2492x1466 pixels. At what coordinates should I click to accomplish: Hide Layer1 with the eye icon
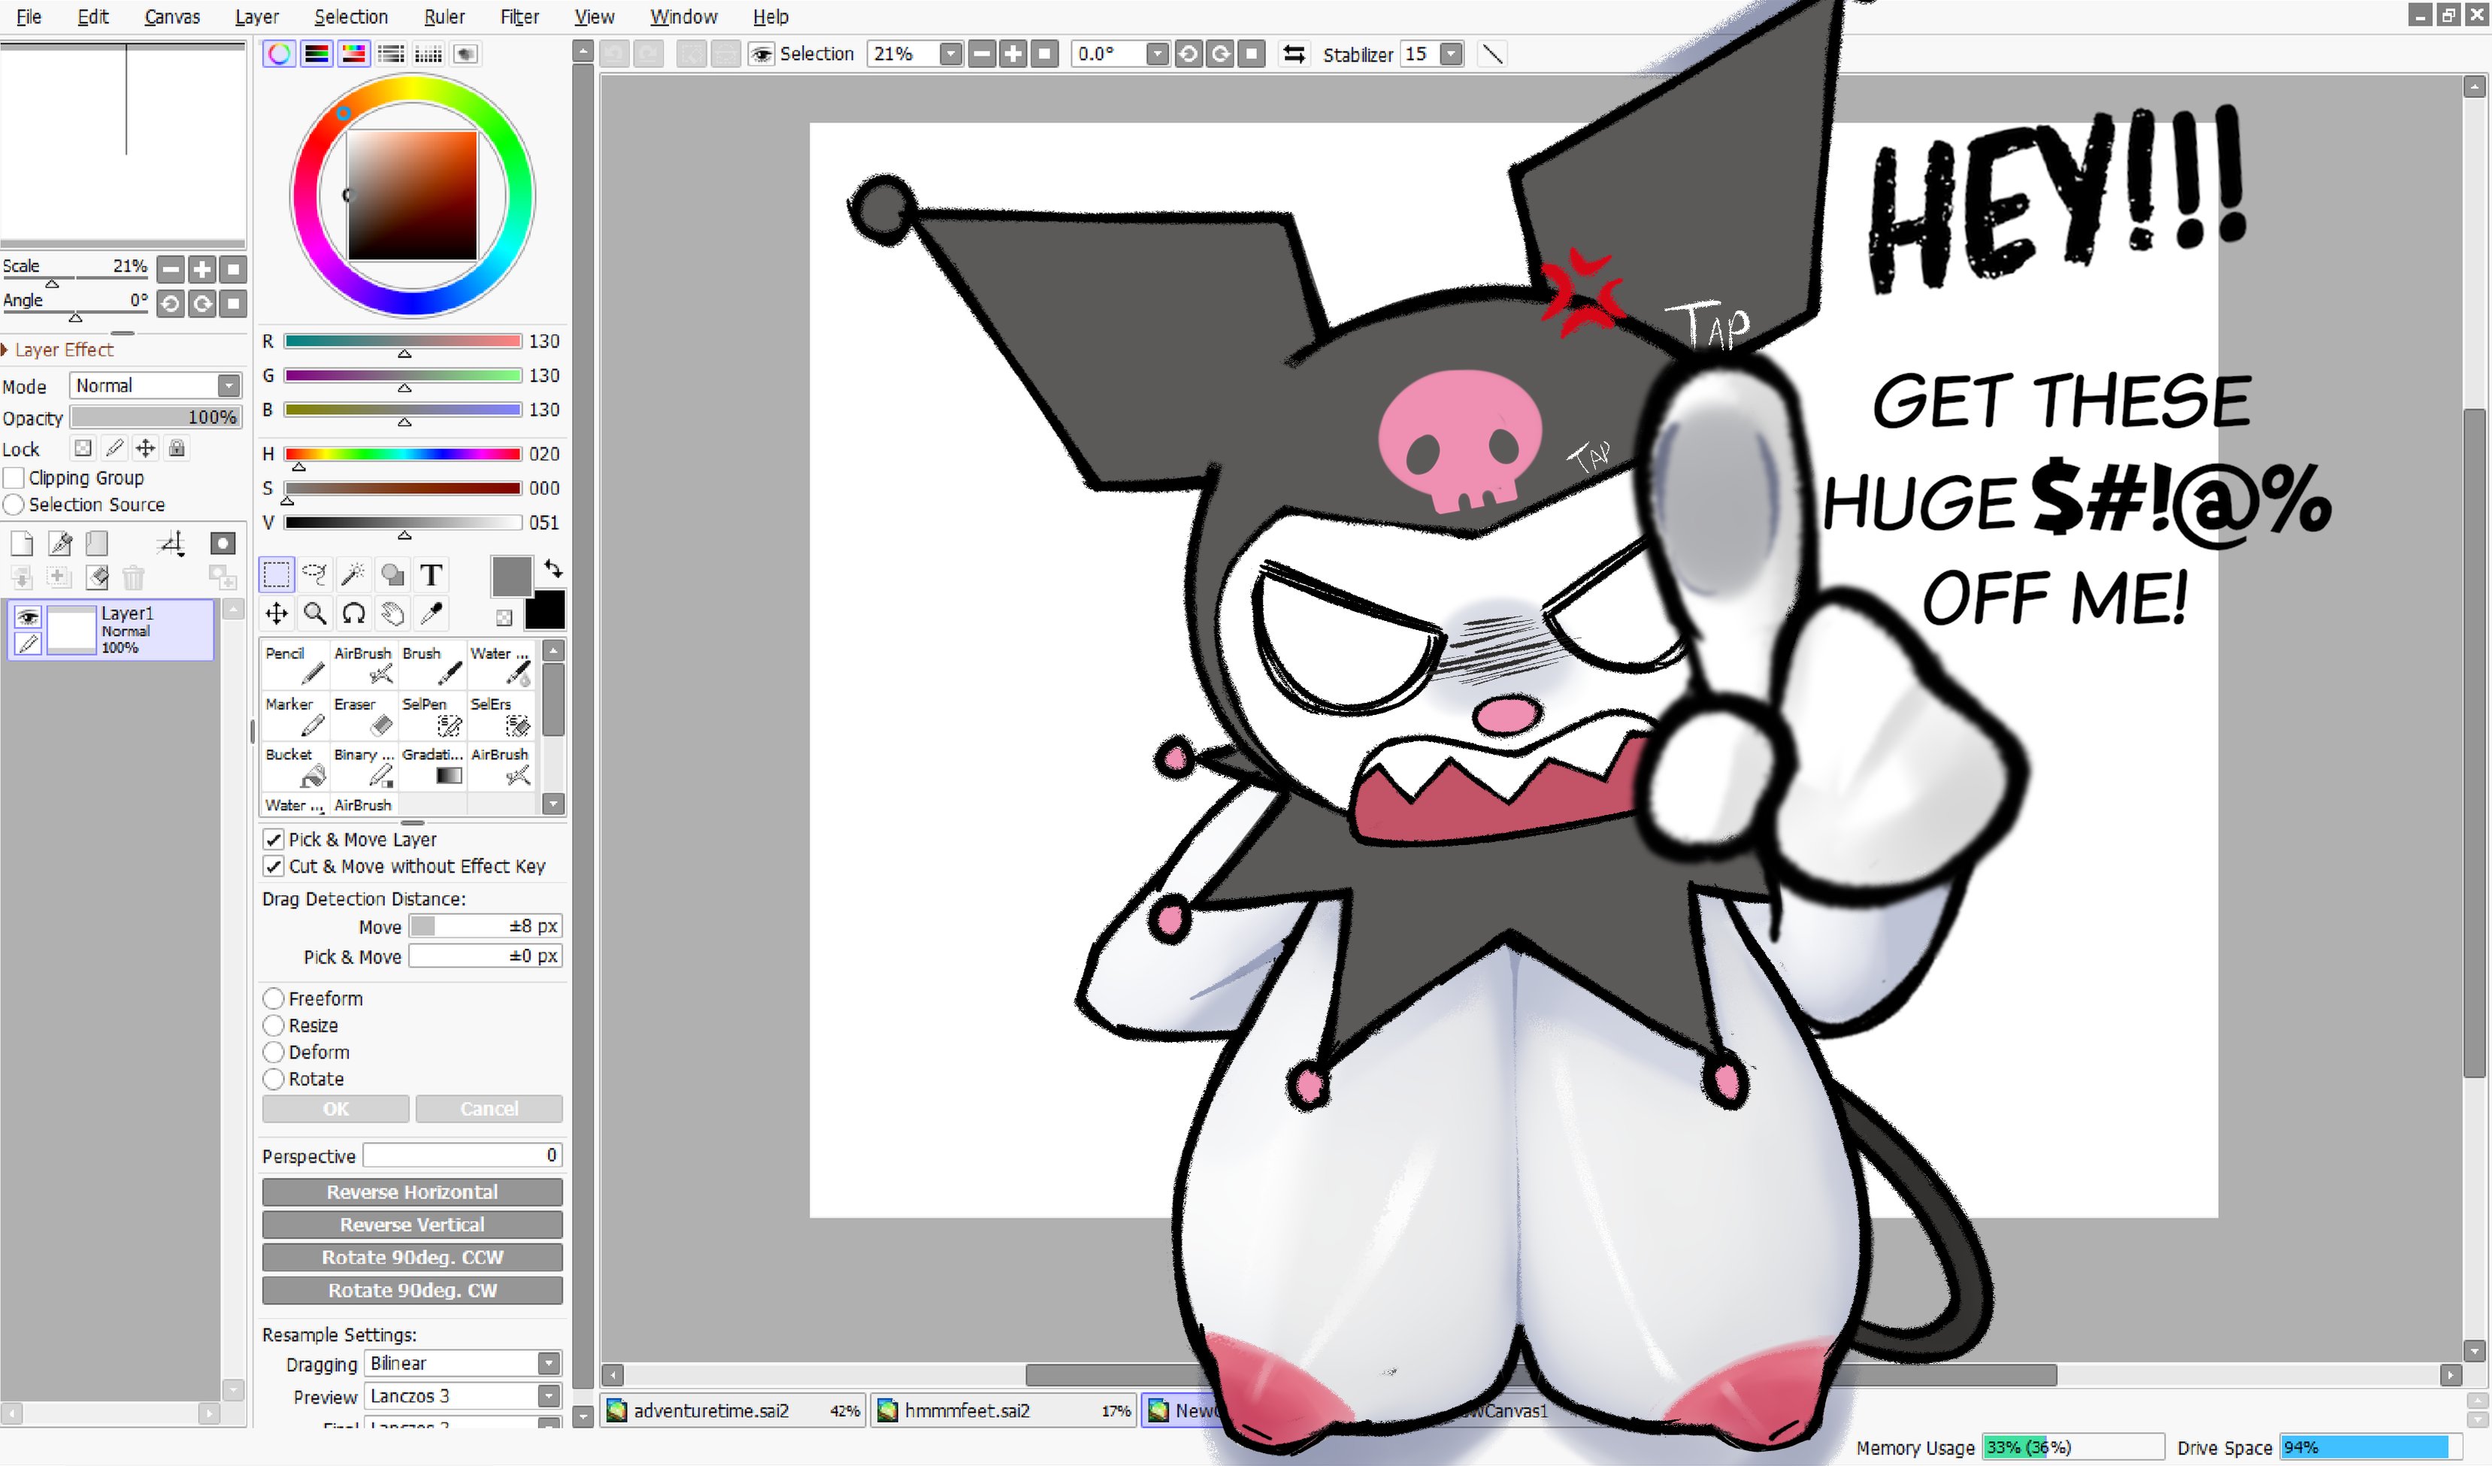coord(28,617)
